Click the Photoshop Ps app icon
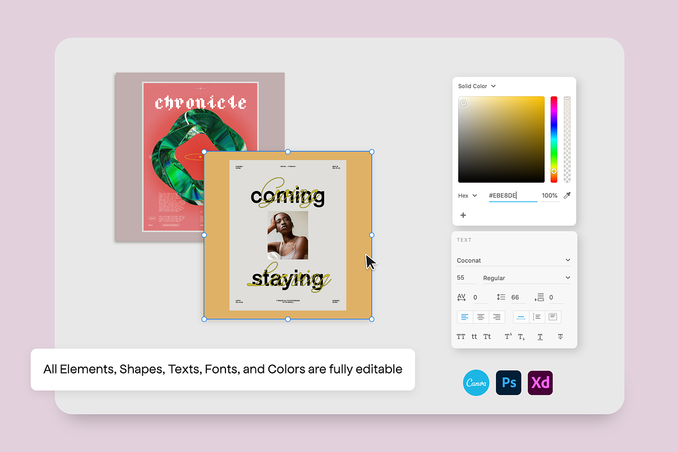This screenshot has width=678, height=452. 508,383
